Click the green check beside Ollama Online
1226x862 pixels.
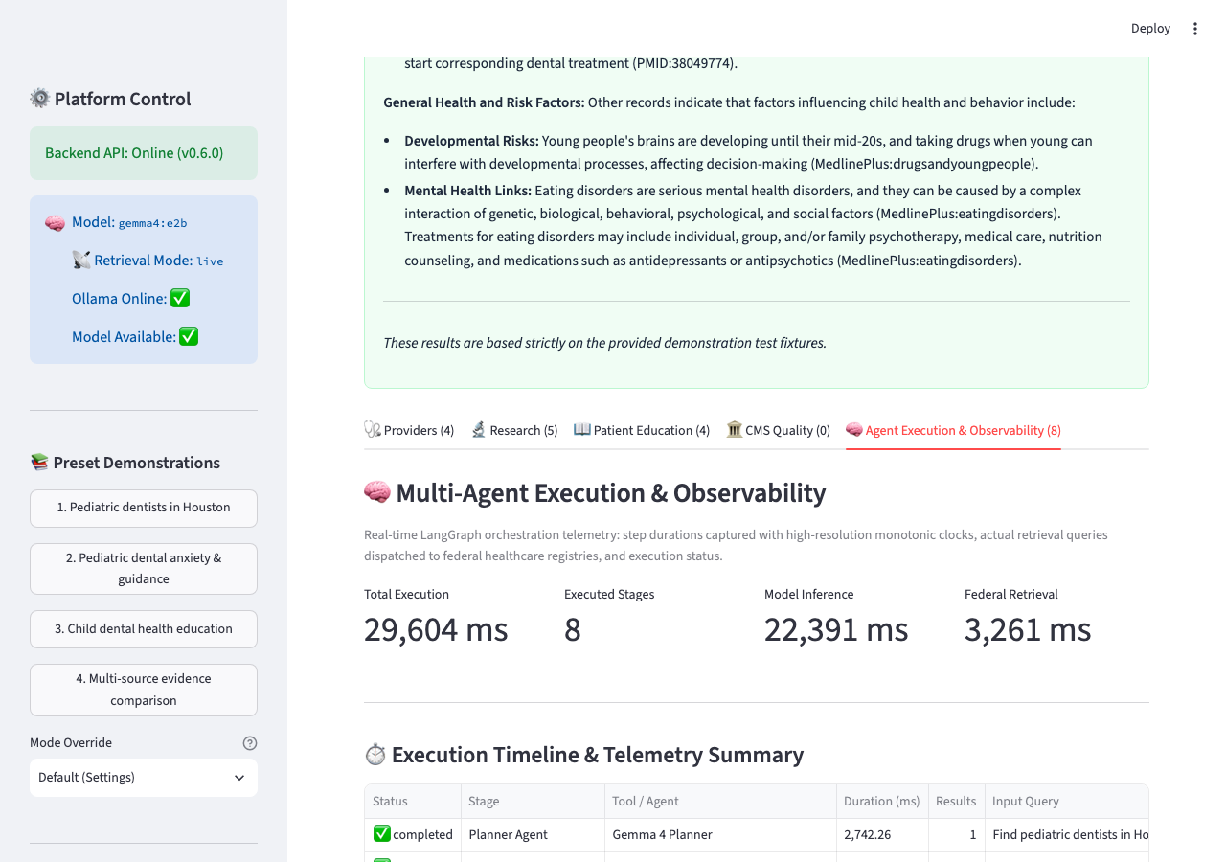point(180,299)
